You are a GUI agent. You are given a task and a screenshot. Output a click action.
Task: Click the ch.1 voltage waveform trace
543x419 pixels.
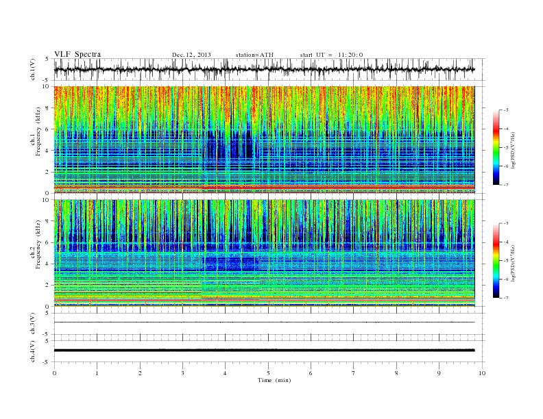[x=264, y=69]
